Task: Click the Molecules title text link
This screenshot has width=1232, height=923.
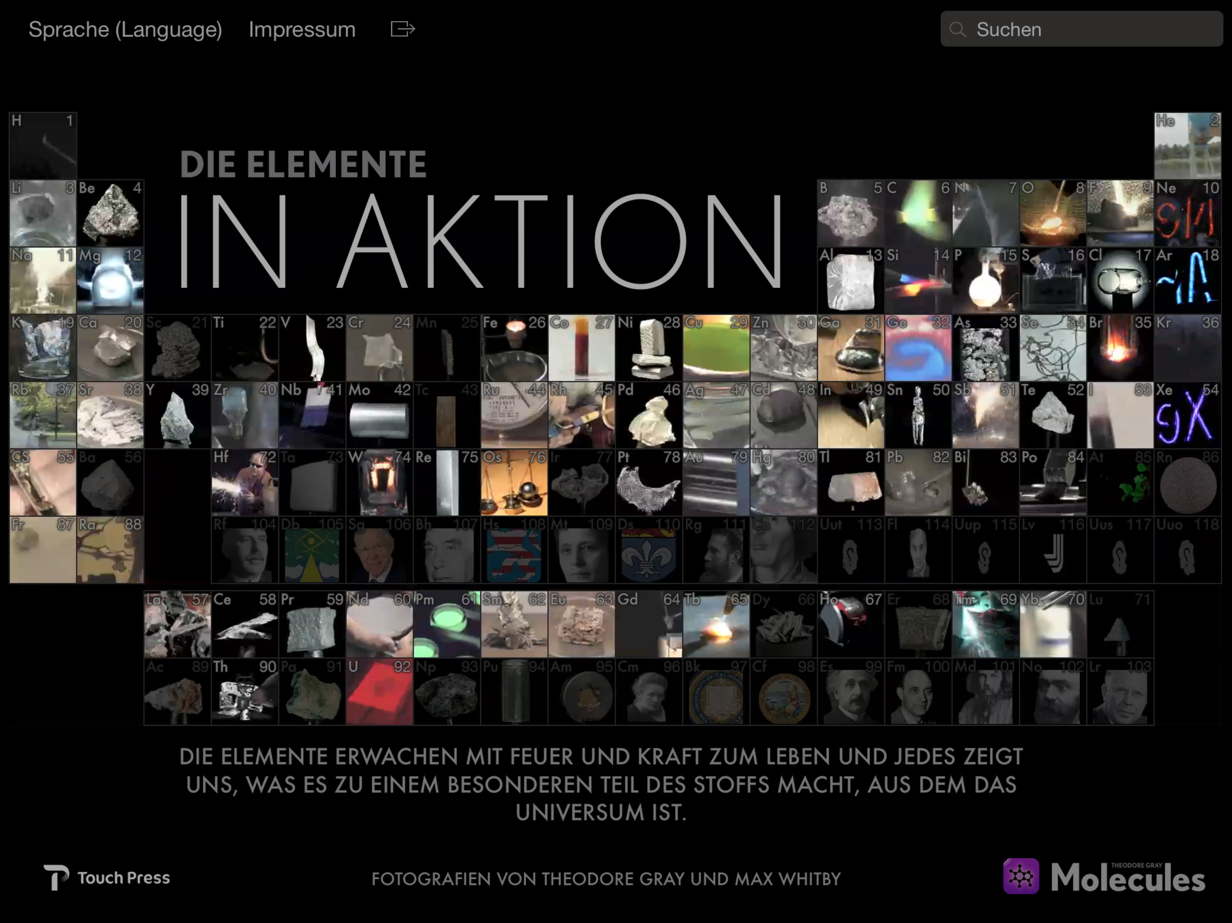Action: (1127, 878)
